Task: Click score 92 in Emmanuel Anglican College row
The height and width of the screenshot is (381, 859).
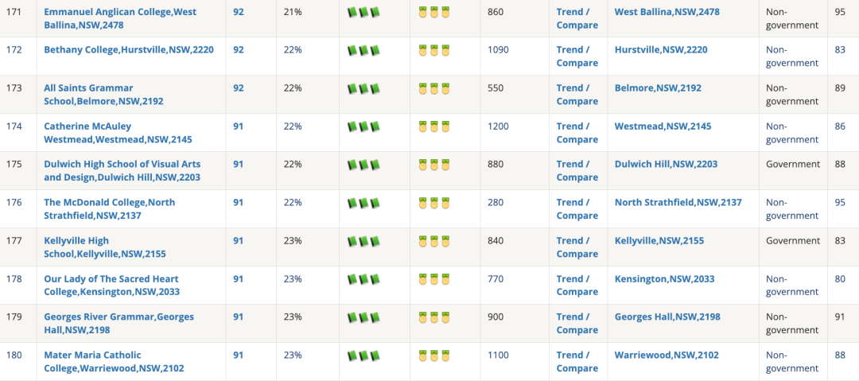Action: pos(239,11)
